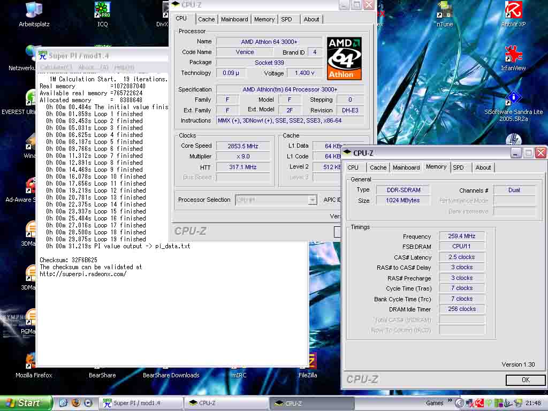Select CPU tab in front CPU-Z window
The image size is (548, 411).
(353, 168)
